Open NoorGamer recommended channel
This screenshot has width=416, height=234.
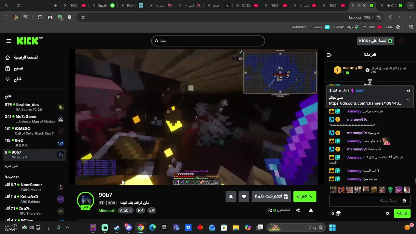(34, 187)
